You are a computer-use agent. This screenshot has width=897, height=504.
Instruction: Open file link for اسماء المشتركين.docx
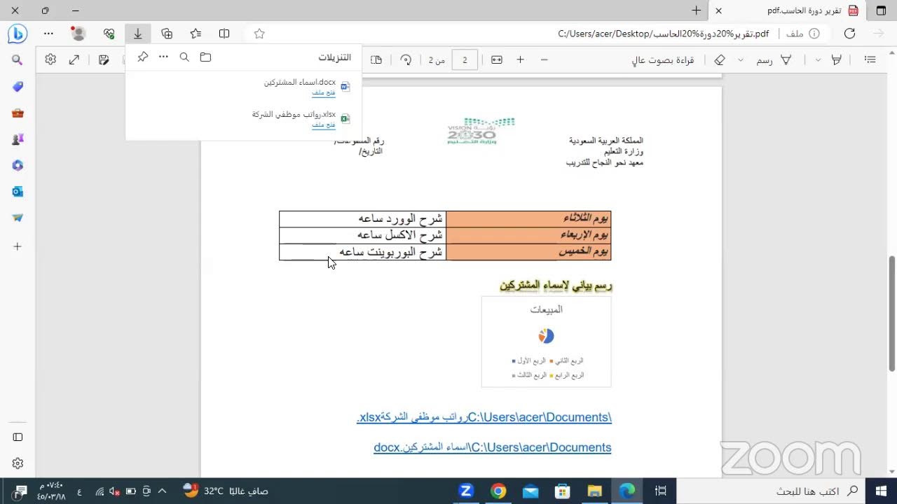tap(324, 92)
